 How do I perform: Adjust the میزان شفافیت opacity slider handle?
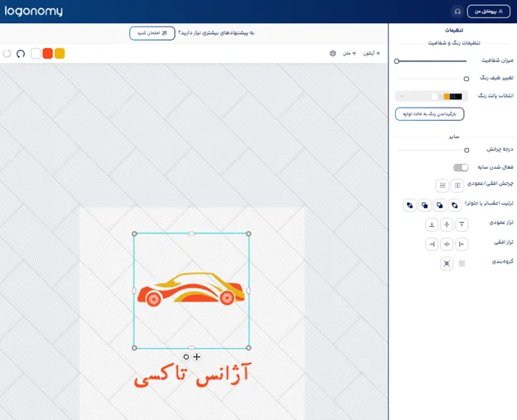pos(397,61)
